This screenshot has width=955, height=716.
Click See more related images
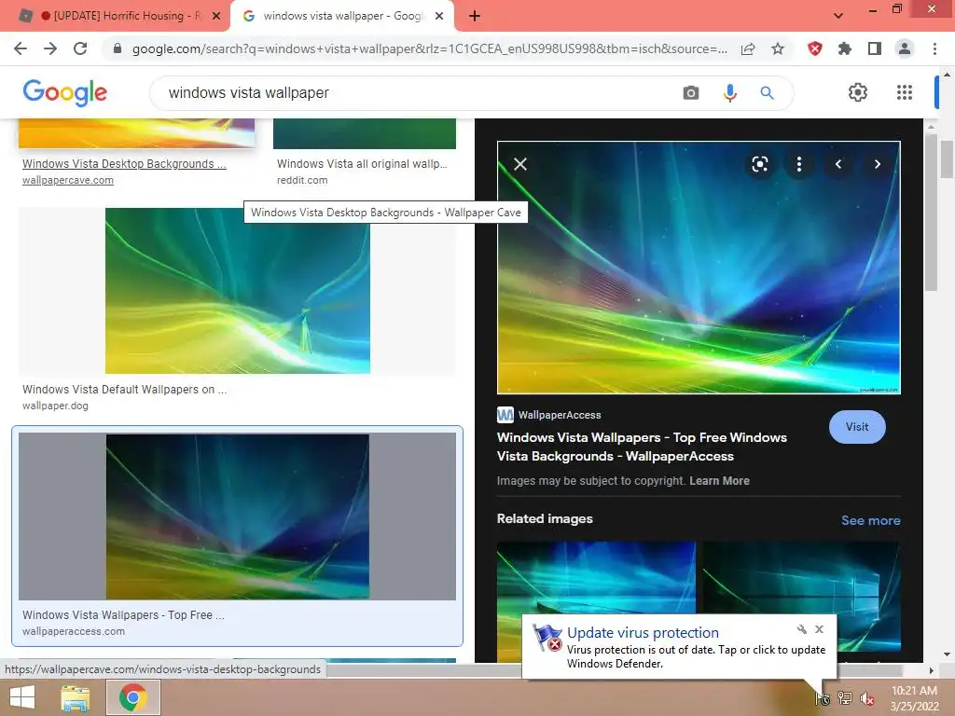click(x=870, y=520)
